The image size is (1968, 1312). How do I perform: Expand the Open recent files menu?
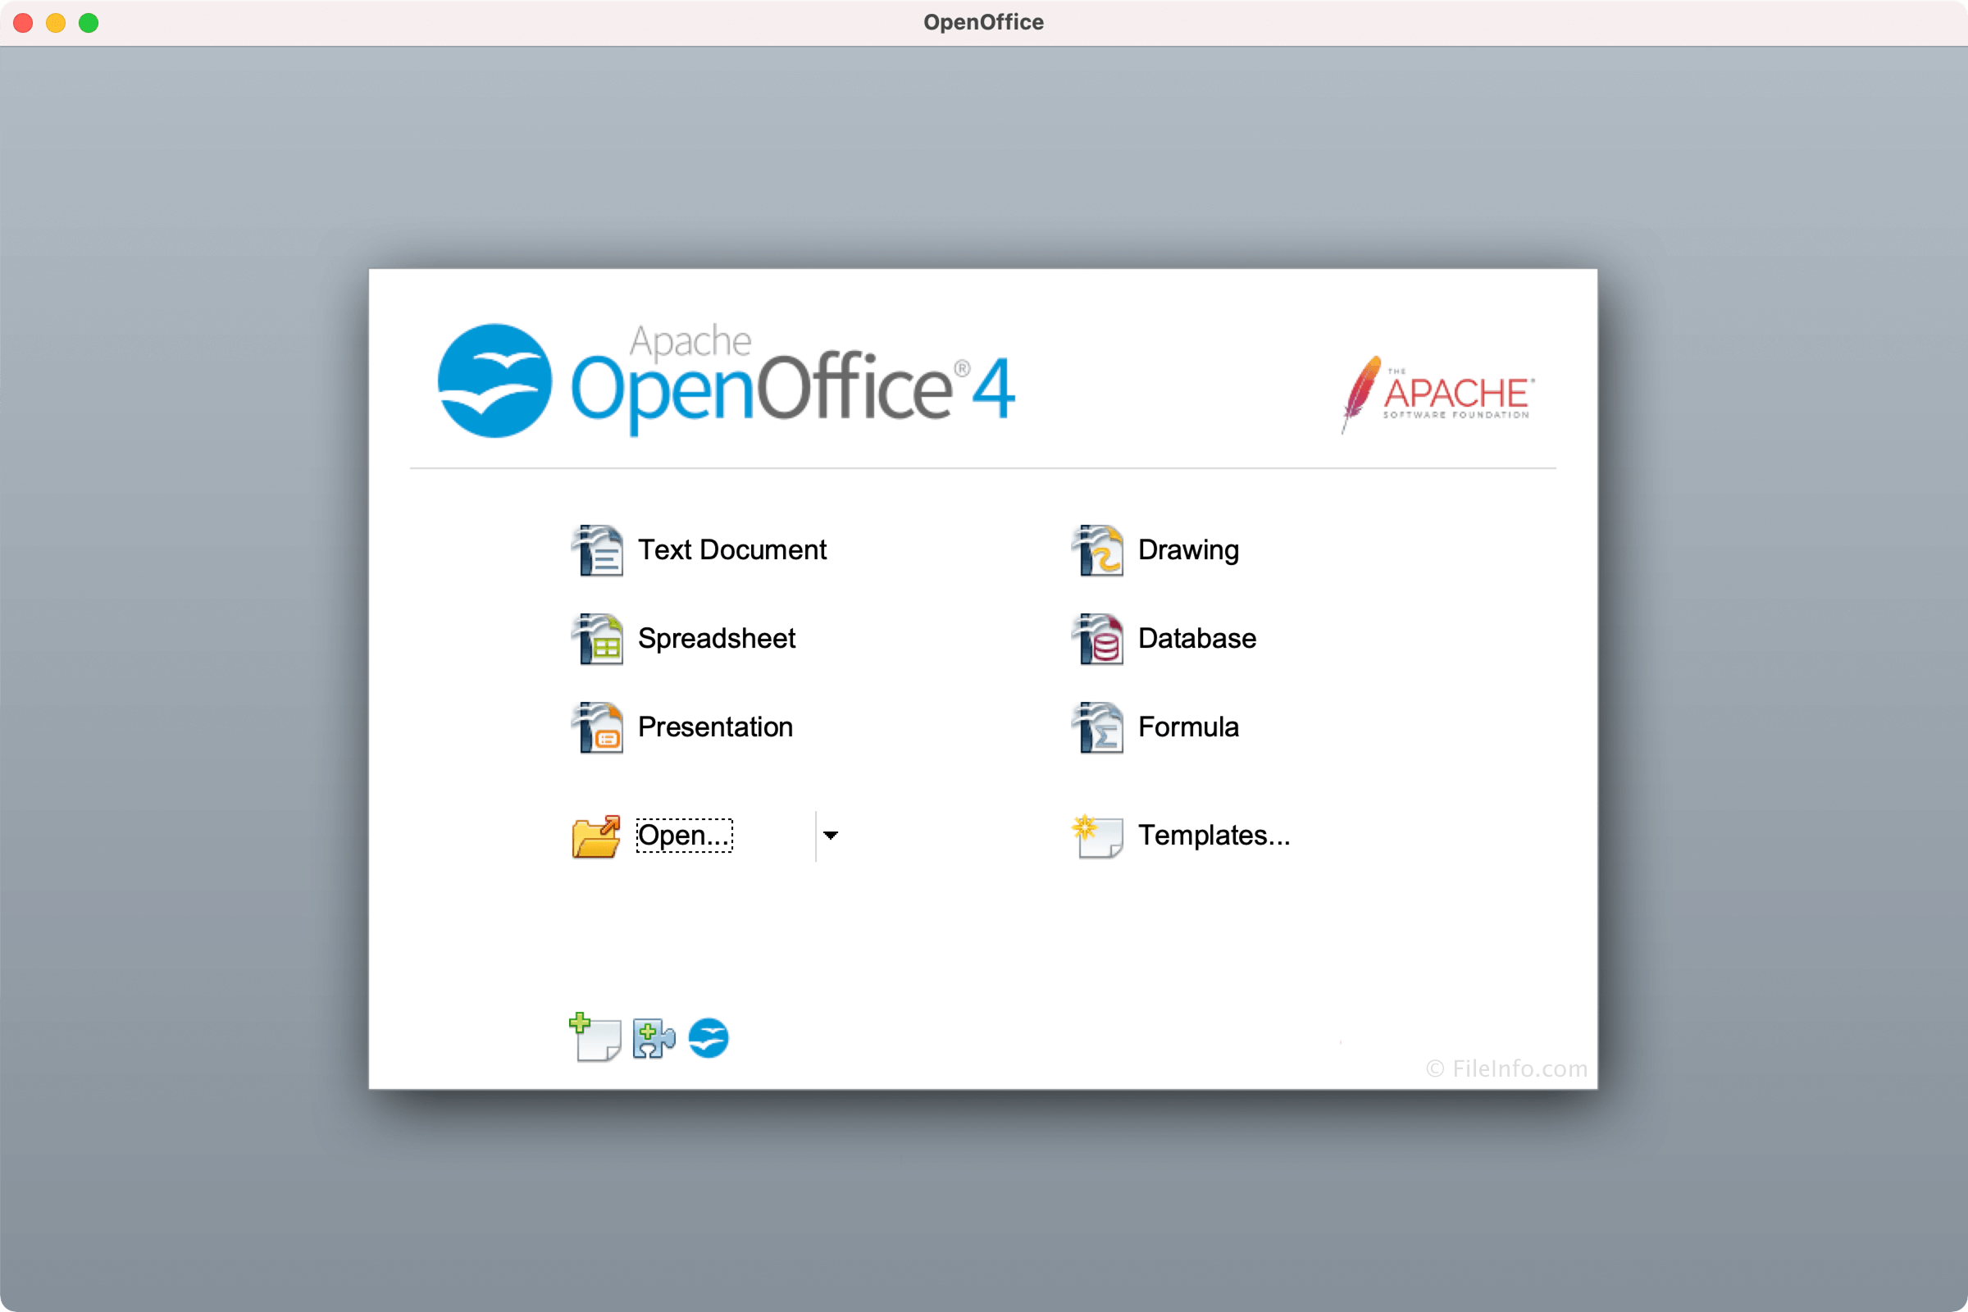(831, 833)
